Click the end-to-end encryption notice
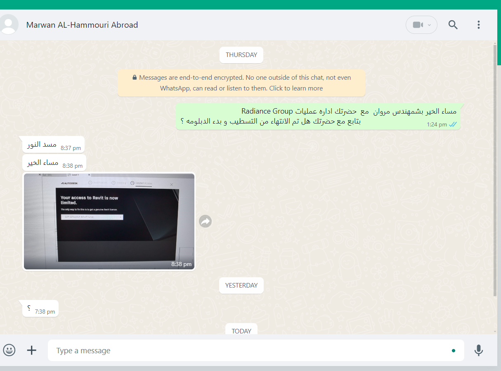The width and height of the screenshot is (501, 371). pos(241,83)
